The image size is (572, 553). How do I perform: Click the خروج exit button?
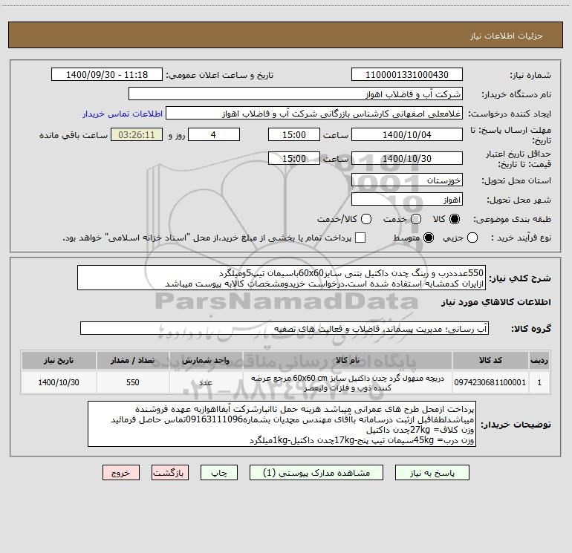(121, 473)
